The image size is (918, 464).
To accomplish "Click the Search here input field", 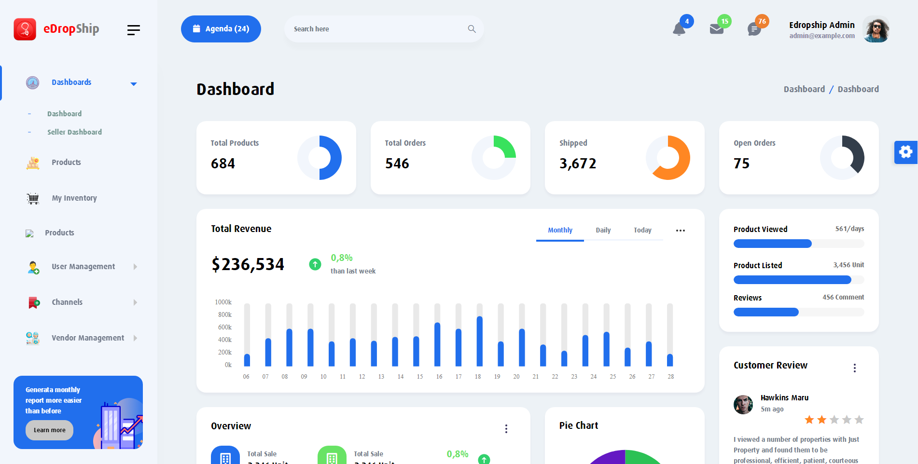I will click(384, 29).
